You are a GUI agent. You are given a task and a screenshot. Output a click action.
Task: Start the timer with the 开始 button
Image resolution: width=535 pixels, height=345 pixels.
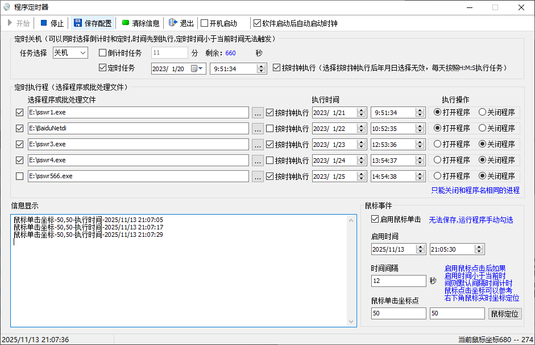(19, 23)
